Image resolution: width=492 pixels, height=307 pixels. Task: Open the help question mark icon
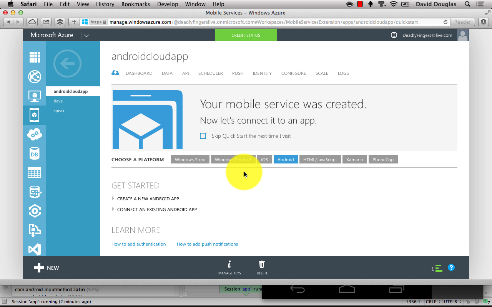click(x=451, y=267)
